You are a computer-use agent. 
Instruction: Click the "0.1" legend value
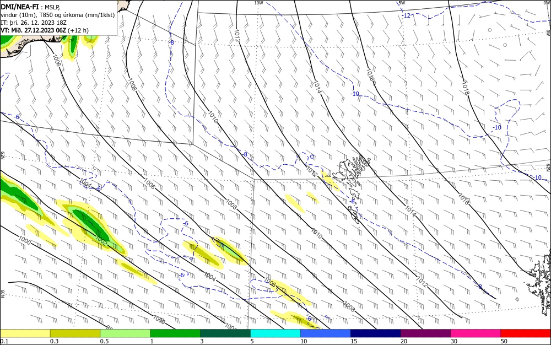point(4,341)
